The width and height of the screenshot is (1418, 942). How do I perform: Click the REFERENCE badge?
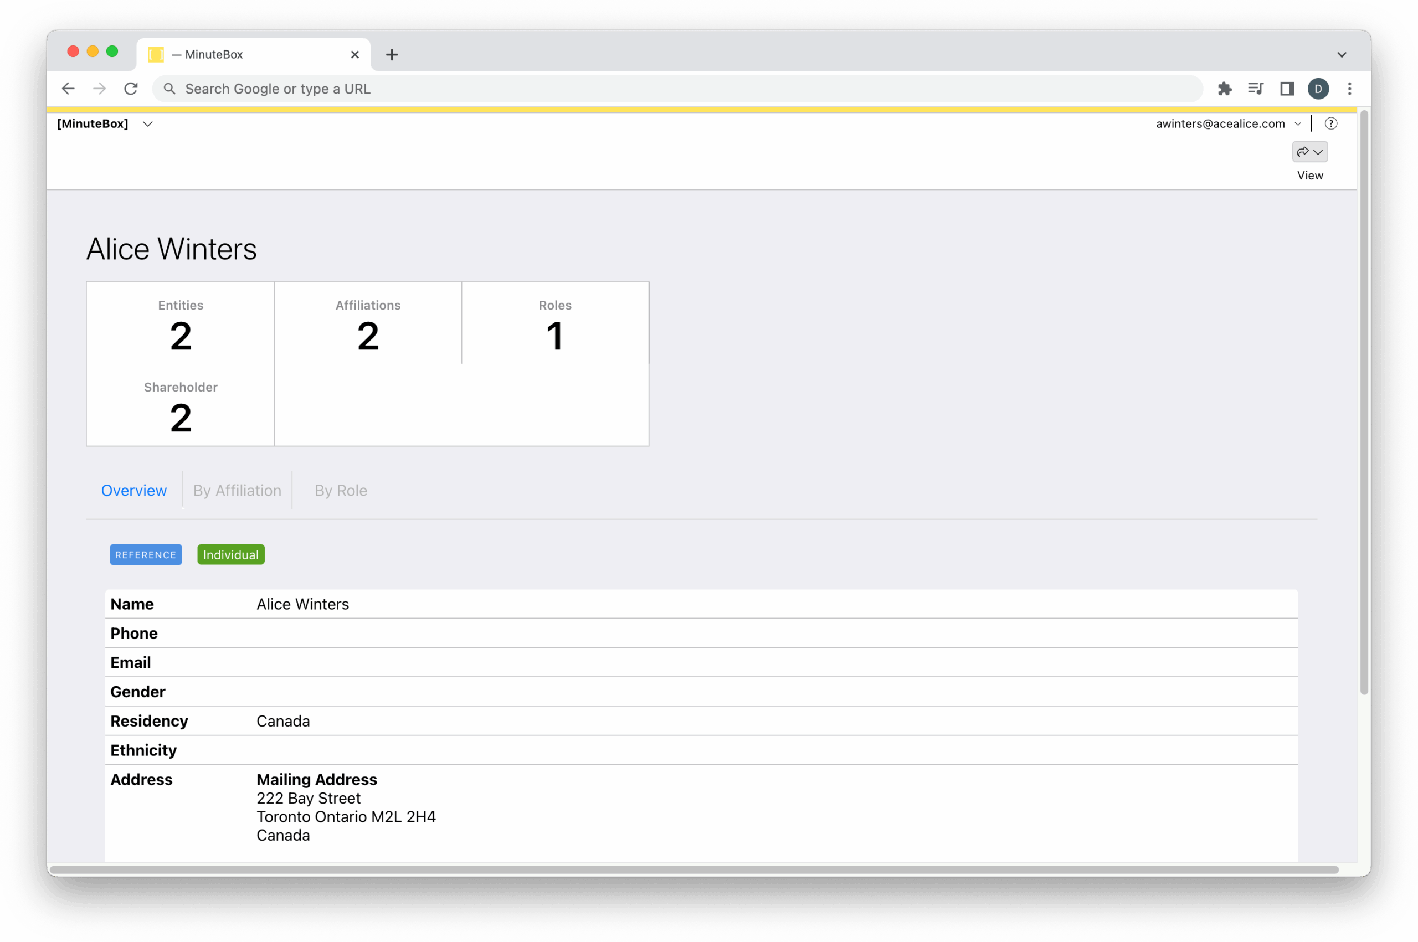point(146,554)
